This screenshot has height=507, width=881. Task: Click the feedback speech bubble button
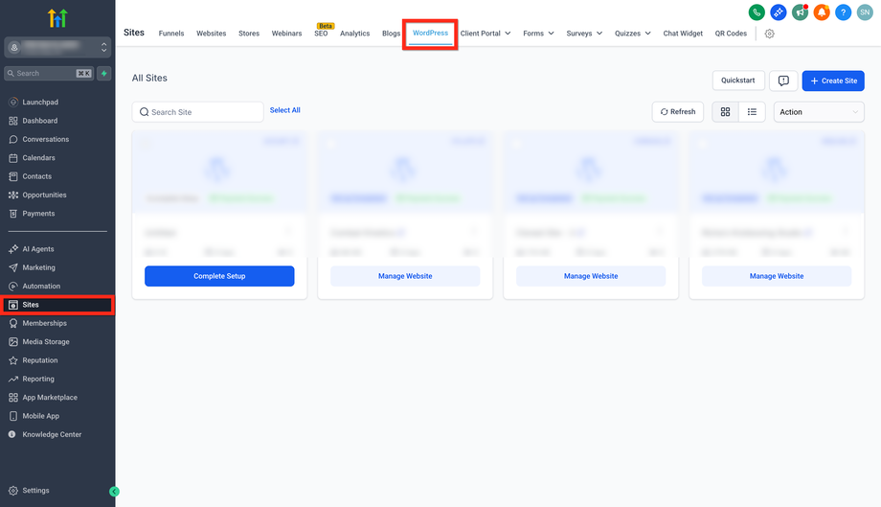(783, 81)
